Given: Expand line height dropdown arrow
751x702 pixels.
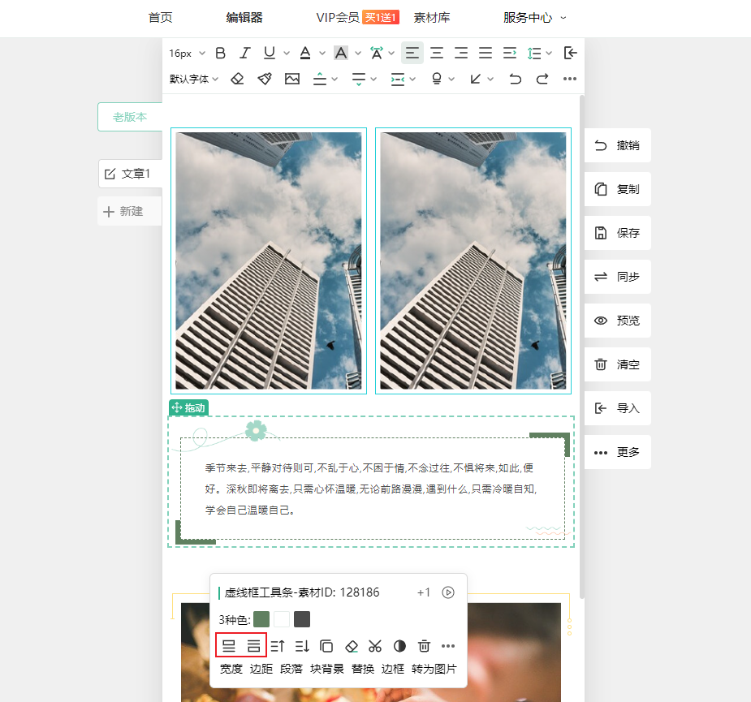Looking at the screenshot, I should tap(549, 53).
